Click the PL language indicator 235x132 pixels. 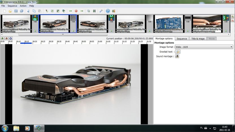pos(201,128)
